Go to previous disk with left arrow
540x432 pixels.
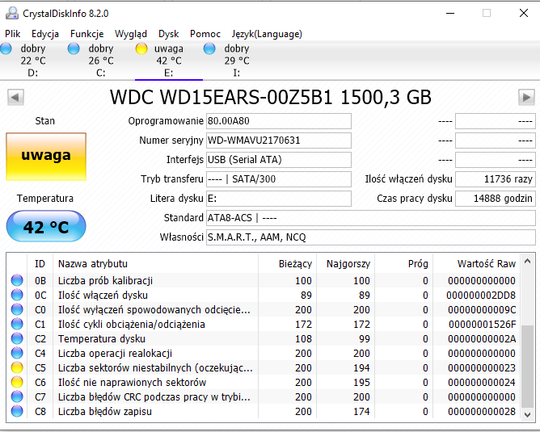click(15, 98)
